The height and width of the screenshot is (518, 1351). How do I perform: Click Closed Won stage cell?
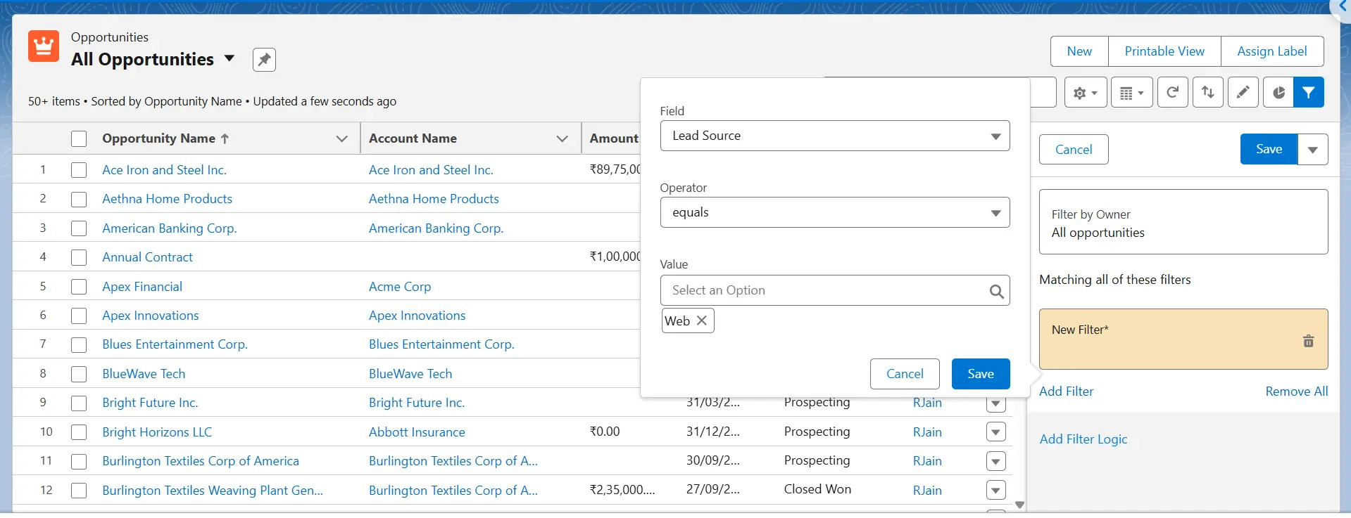click(x=817, y=489)
